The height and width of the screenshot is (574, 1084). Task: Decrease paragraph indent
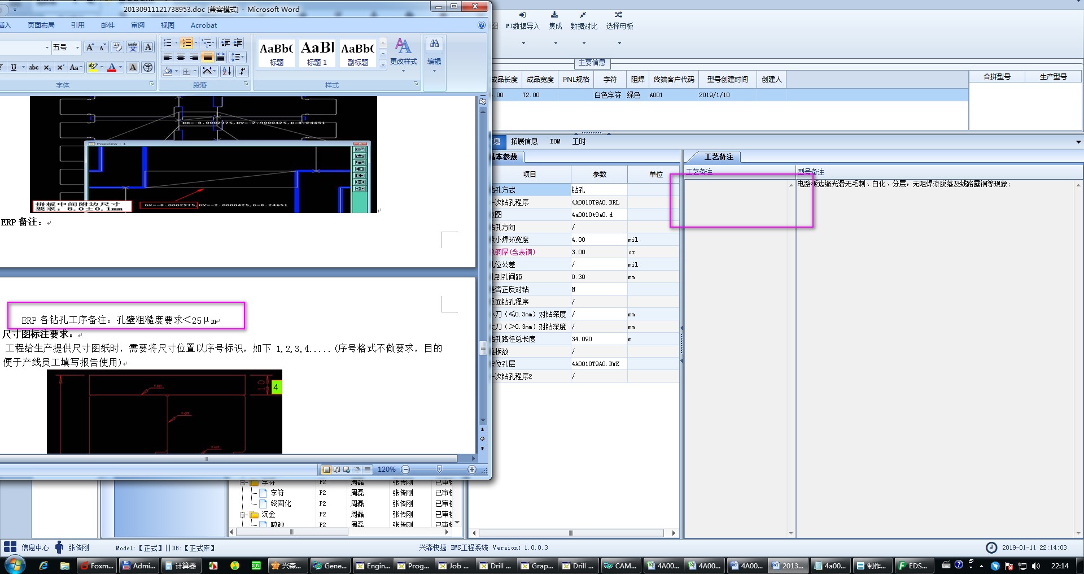(x=226, y=43)
